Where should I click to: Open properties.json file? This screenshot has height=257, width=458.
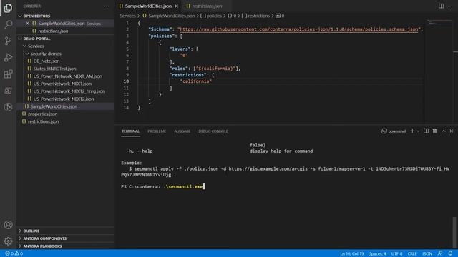click(42, 114)
